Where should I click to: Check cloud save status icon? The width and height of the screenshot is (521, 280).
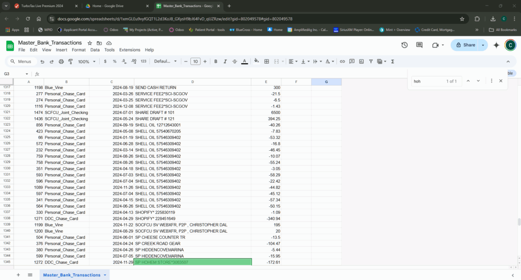tap(109, 43)
